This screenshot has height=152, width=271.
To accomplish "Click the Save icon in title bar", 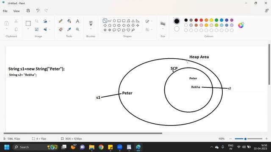I will coord(28,11).
